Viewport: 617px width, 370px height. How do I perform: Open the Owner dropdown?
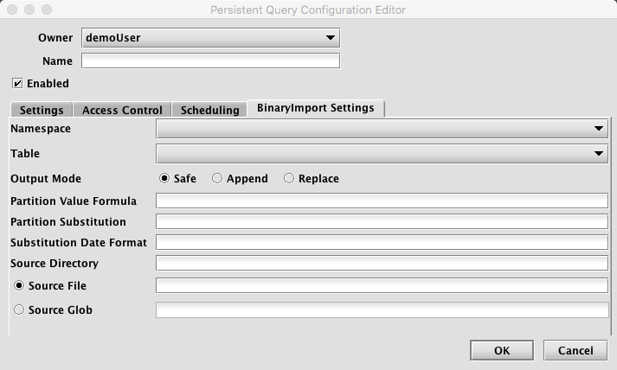pyautogui.click(x=210, y=38)
